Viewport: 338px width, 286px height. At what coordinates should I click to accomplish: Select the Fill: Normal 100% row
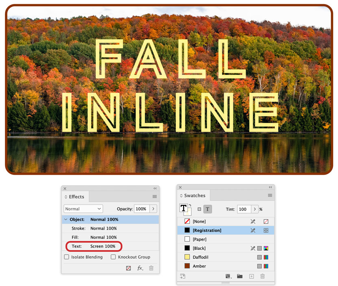pos(110,237)
